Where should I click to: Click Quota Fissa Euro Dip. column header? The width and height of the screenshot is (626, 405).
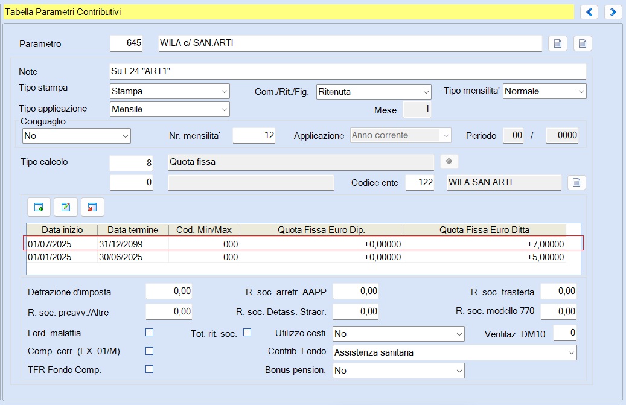point(321,230)
